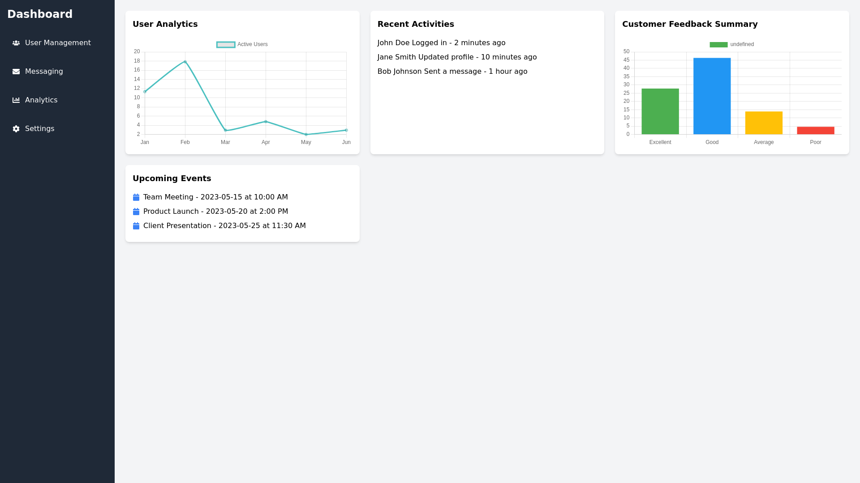The image size is (860, 483).
Task: Toggle the undefined legend in feedback chart
Action: (731, 44)
